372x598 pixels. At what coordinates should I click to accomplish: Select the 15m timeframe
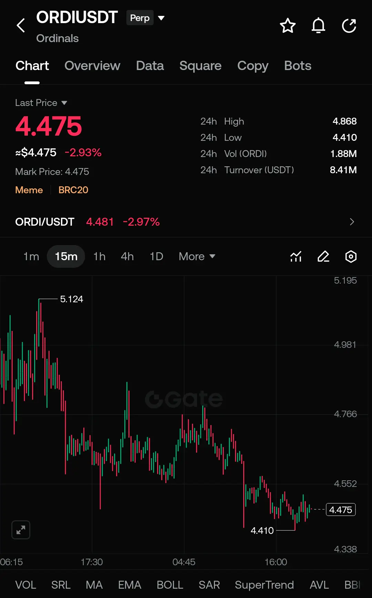click(66, 256)
